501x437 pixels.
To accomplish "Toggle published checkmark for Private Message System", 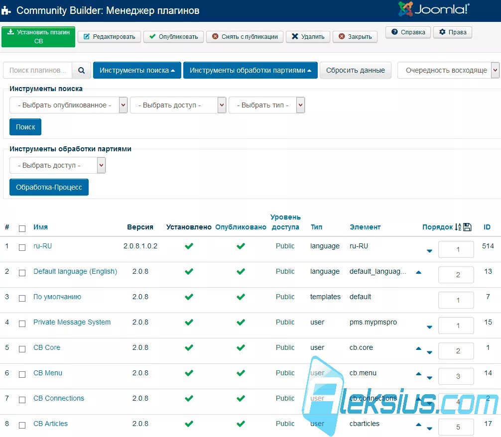I will (x=241, y=323).
